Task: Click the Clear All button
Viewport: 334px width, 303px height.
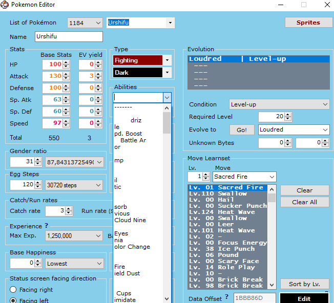Action: tap(304, 202)
